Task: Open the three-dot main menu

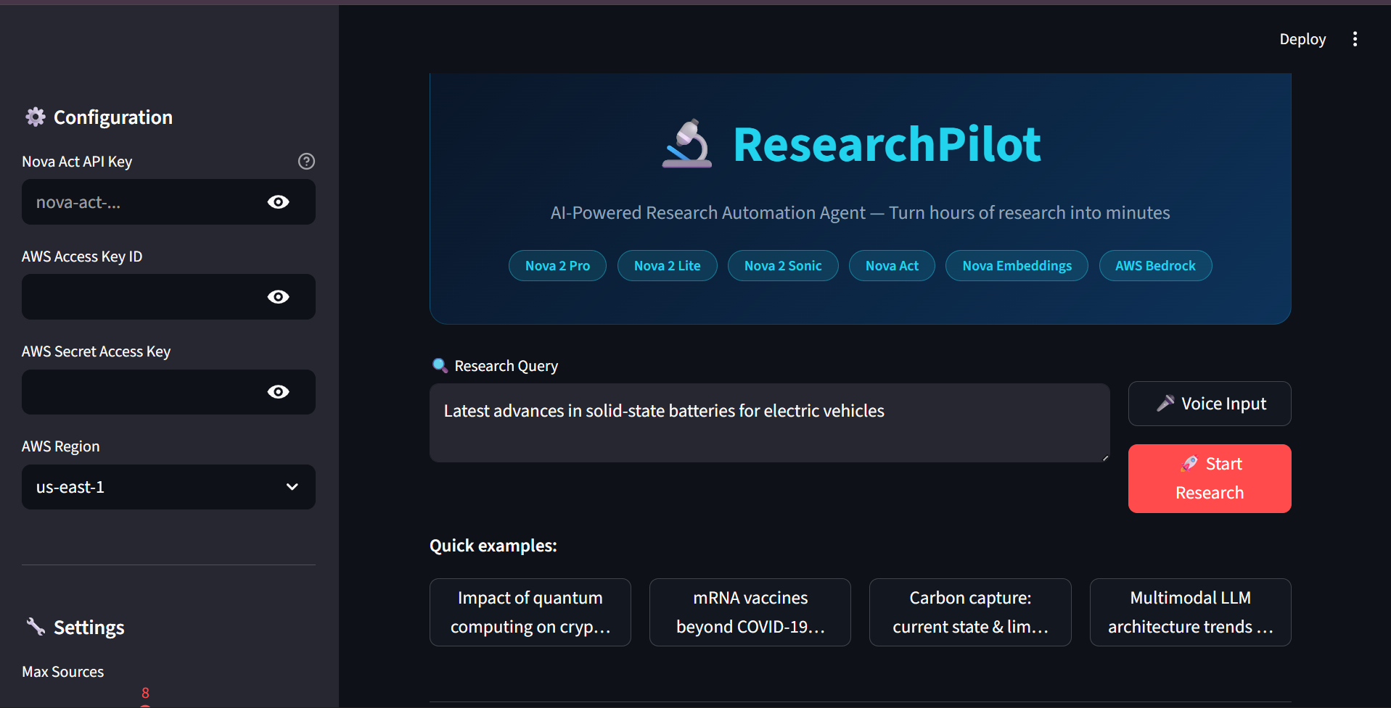Action: click(1355, 39)
